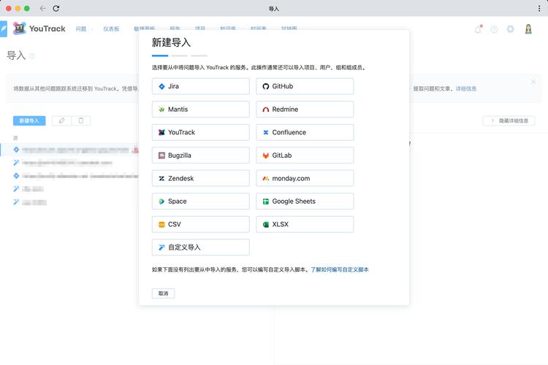Select Space as the import source
This screenshot has height=365, width=548.
(201, 201)
